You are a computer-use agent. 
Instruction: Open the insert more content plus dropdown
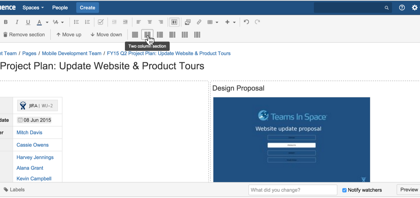pyautogui.click(x=234, y=22)
